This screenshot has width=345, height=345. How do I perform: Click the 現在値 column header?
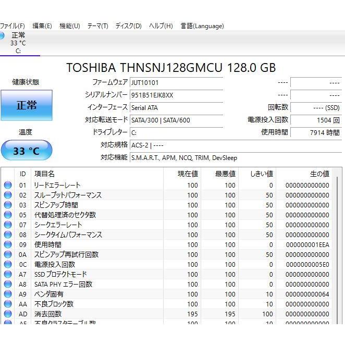(x=182, y=174)
